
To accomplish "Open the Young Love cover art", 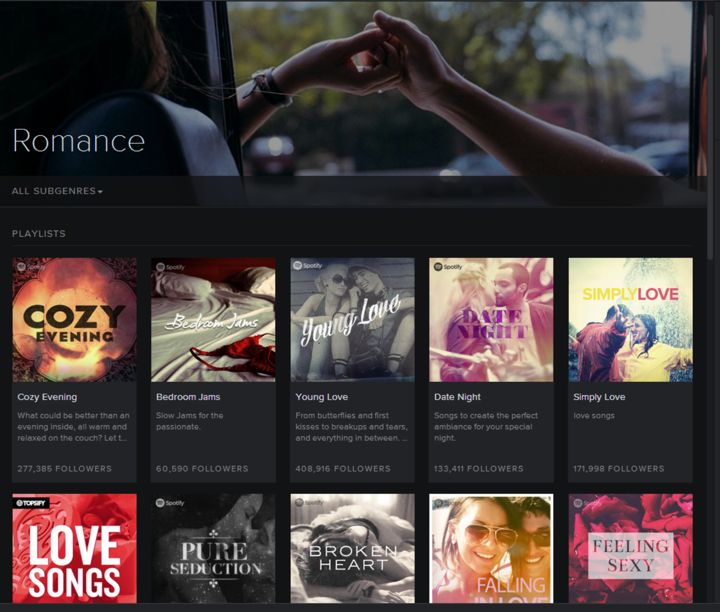I will (x=352, y=320).
